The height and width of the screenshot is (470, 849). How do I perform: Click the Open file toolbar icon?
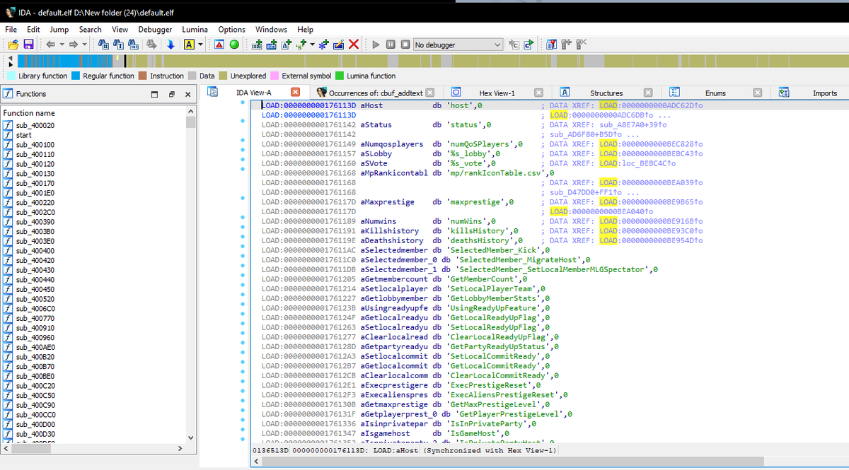pos(13,45)
